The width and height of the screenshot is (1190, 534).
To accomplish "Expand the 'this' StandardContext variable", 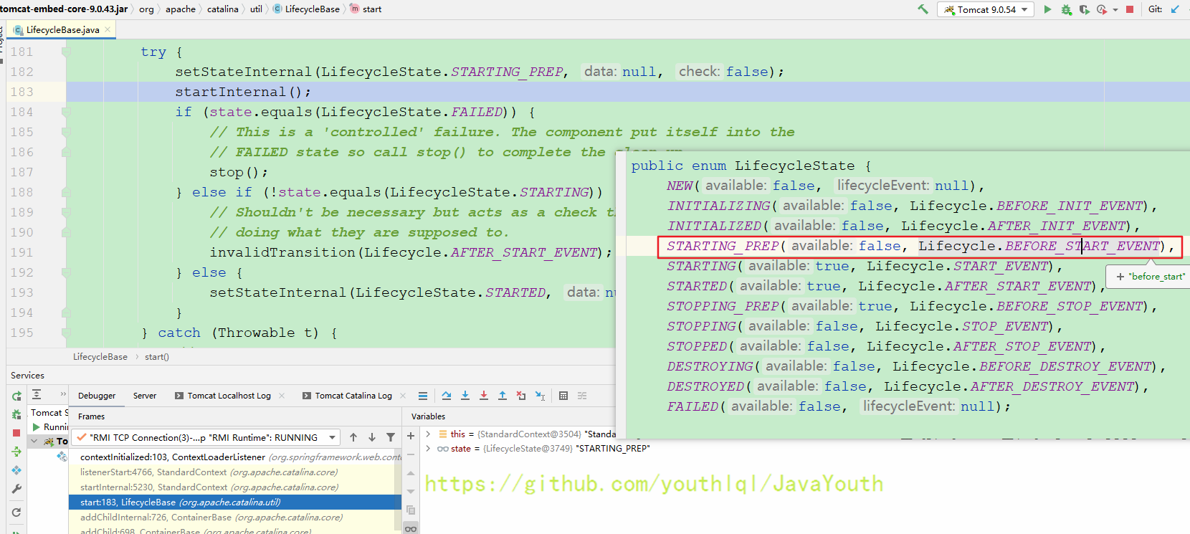I will point(428,434).
